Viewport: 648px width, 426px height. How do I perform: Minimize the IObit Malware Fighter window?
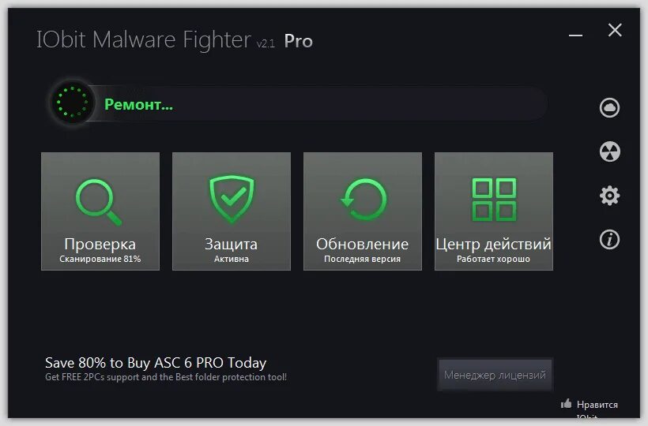(x=577, y=33)
